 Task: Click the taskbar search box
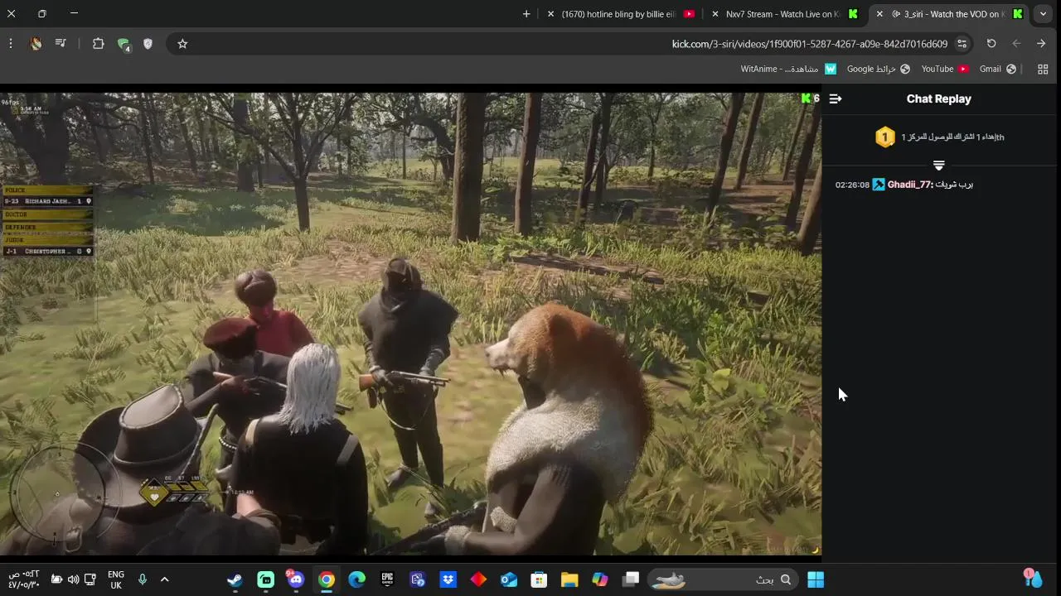pos(724,579)
